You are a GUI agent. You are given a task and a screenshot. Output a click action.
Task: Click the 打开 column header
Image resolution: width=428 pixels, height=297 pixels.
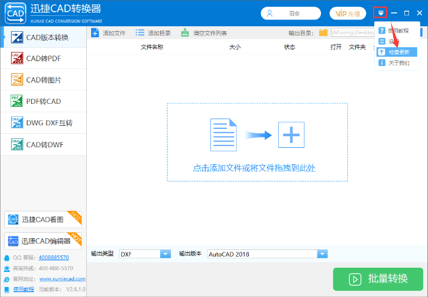click(x=336, y=47)
